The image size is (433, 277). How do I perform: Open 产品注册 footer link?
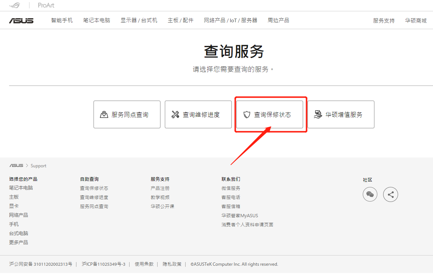[160, 188]
